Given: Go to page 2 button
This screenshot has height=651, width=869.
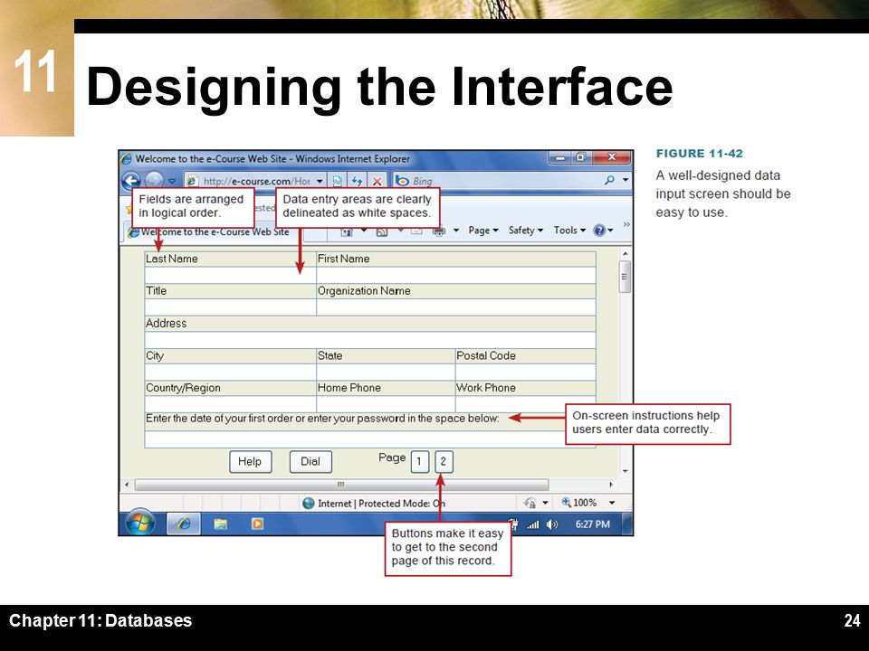Looking at the screenshot, I should pyautogui.click(x=444, y=462).
